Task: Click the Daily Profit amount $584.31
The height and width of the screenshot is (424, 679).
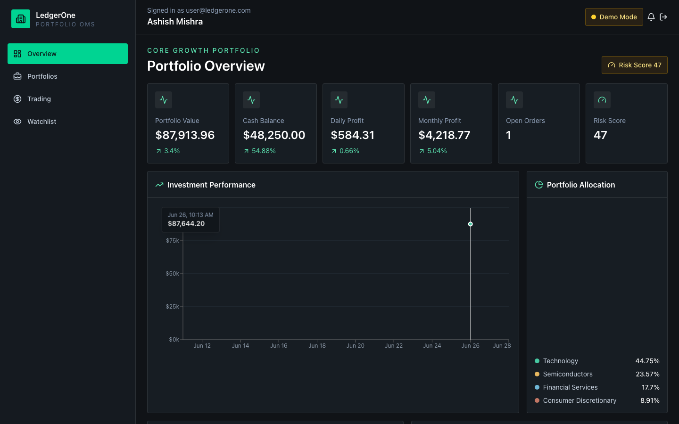Action: 353,135
